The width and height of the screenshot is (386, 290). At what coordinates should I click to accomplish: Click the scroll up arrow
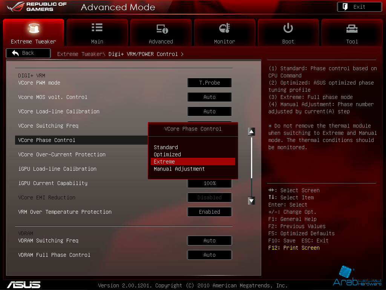tap(251, 132)
